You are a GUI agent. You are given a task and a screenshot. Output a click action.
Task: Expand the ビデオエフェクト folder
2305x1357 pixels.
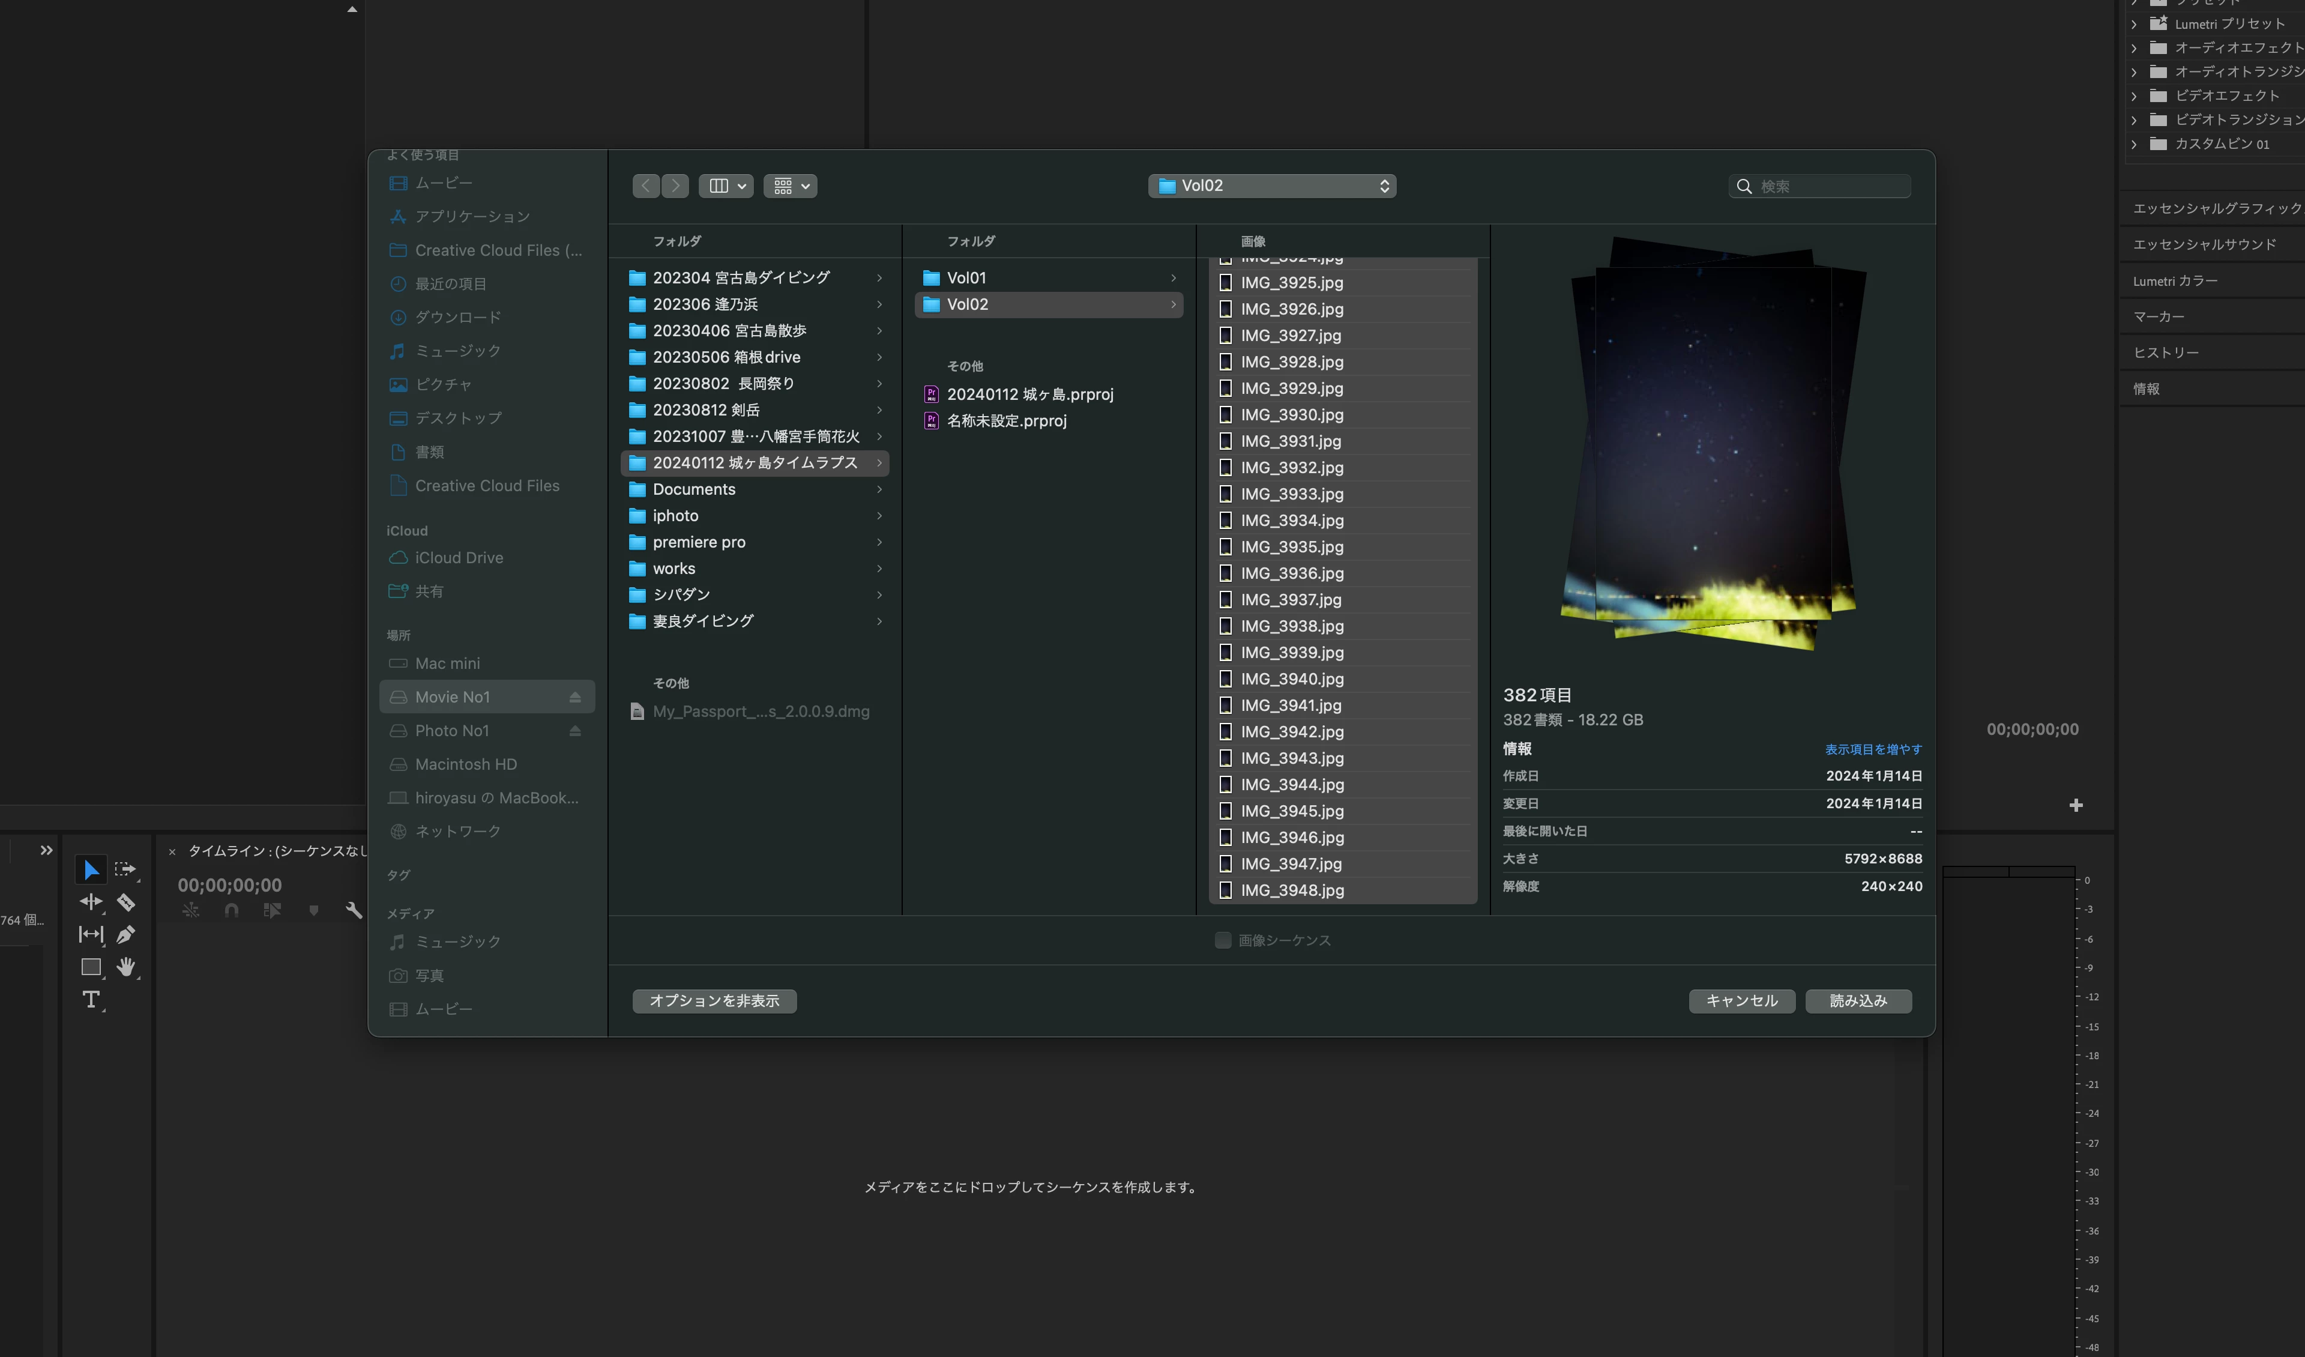(2133, 95)
